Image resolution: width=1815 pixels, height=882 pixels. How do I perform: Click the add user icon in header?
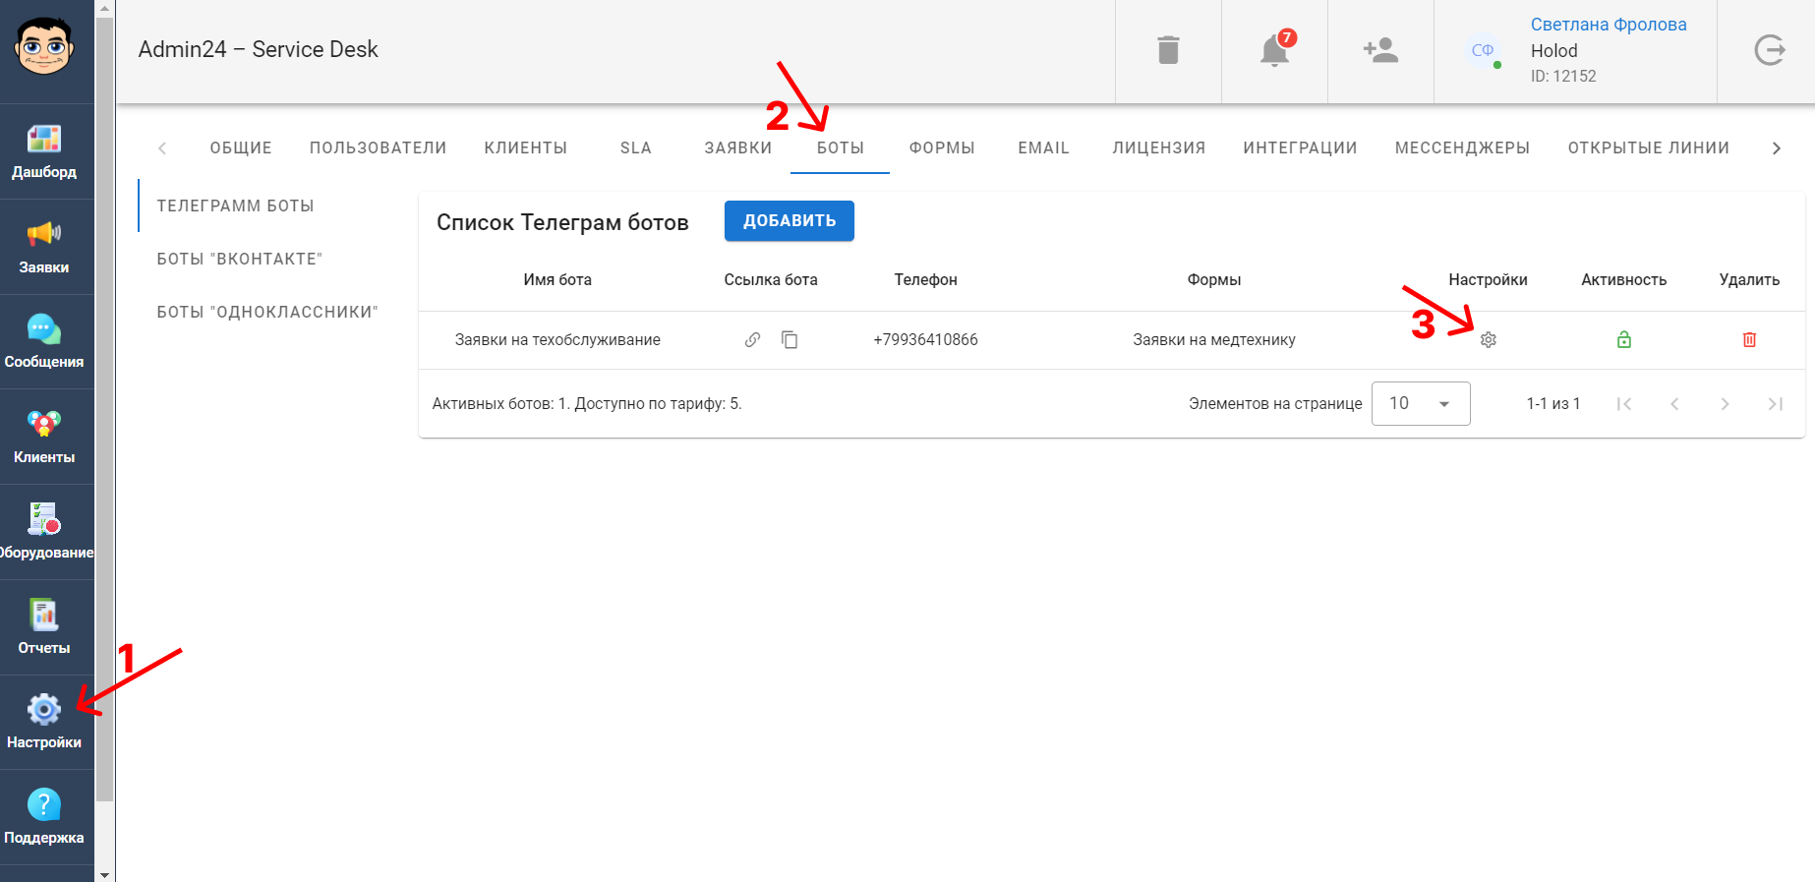1380,50
